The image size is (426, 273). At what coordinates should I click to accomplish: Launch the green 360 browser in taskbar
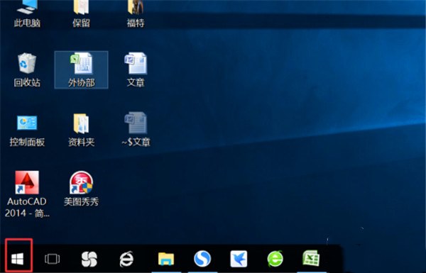coord(275,259)
